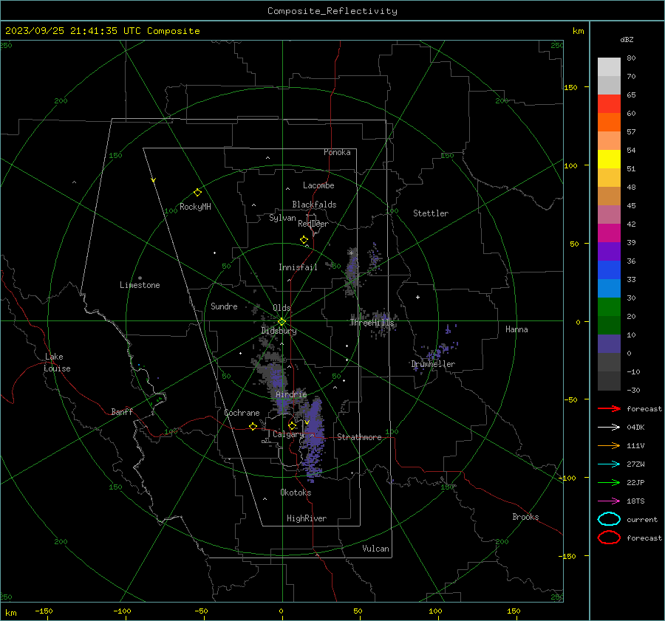Screen dimensions: 665x621
Task: Click the 65 dBZ red color swatch
Action: click(609, 103)
